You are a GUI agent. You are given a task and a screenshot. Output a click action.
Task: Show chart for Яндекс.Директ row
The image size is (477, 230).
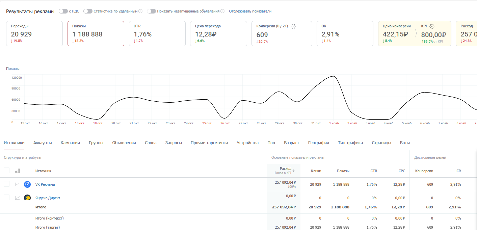click(17, 198)
